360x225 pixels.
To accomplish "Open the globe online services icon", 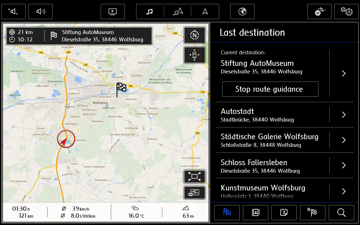I will tap(242, 12).
